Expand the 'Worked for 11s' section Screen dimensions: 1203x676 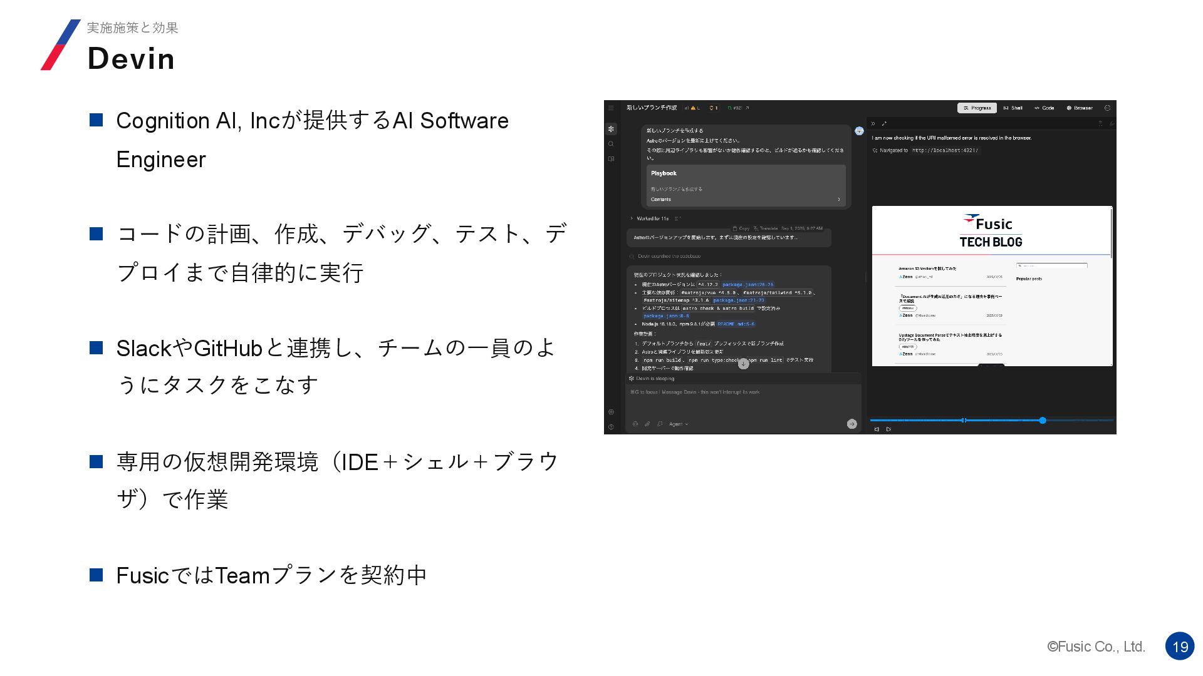point(652,218)
